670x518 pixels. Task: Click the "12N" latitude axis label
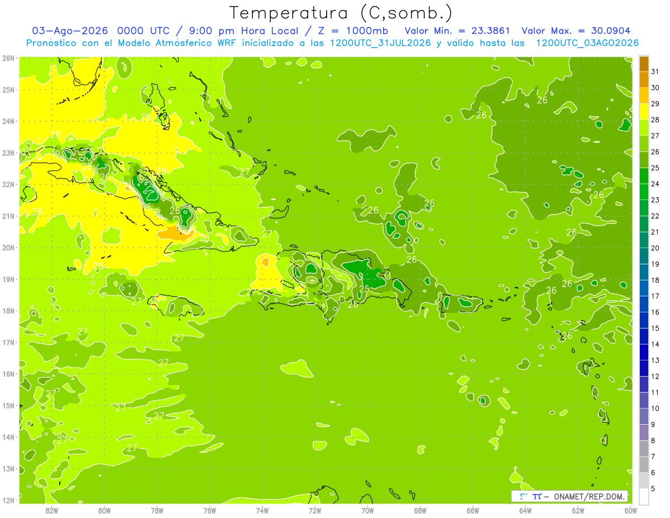click(8, 500)
